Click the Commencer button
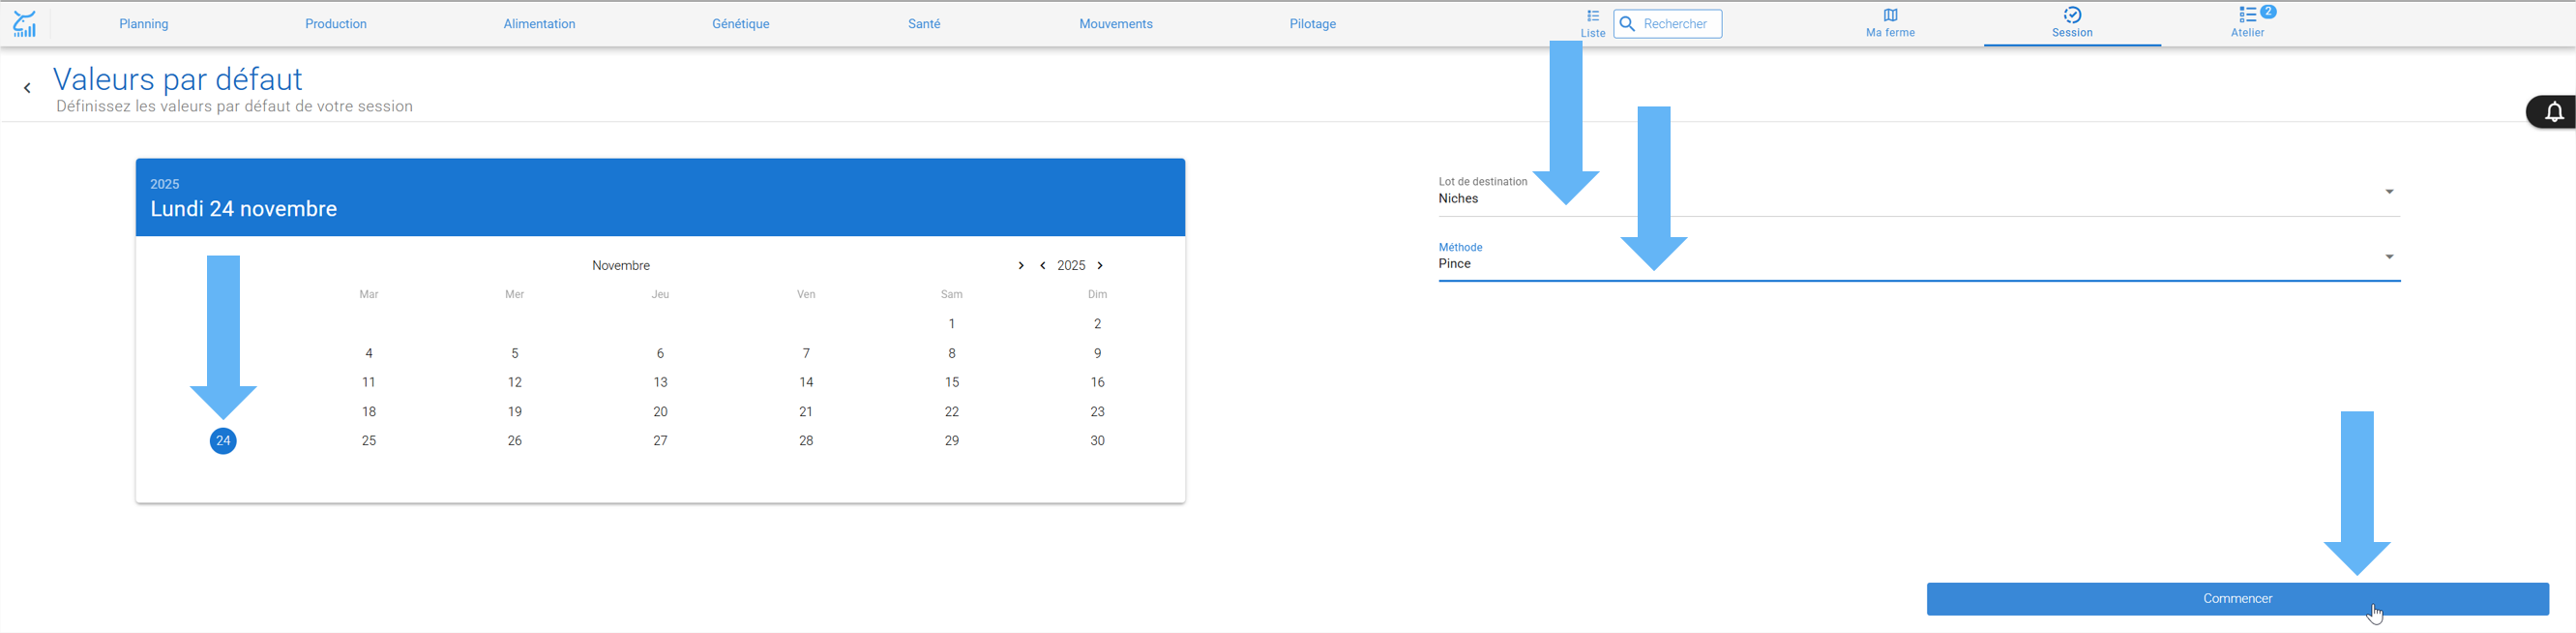This screenshot has width=2576, height=633. [x=2238, y=599]
